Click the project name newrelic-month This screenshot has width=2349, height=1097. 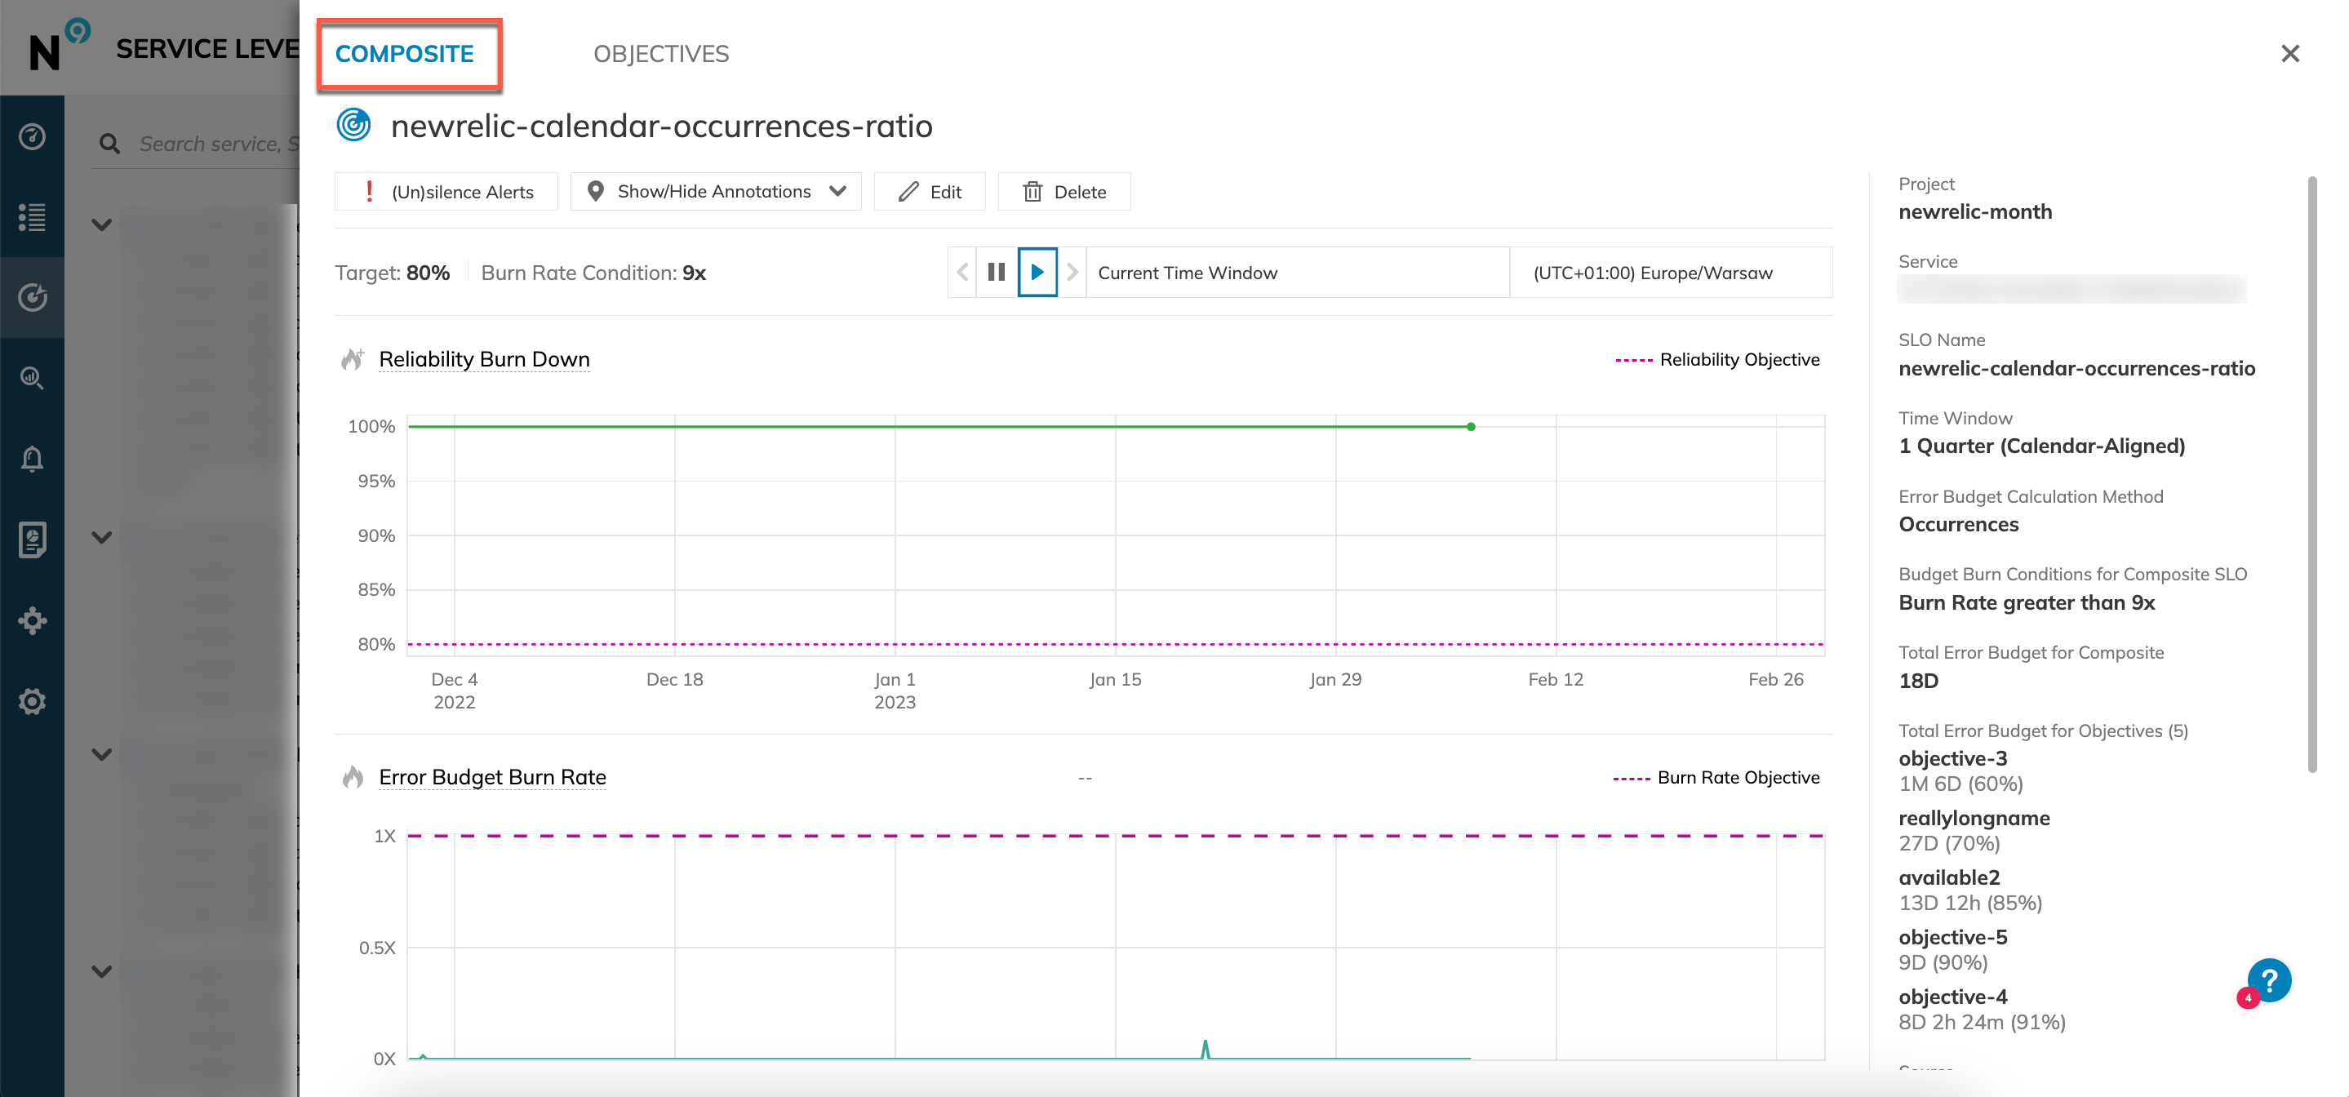[1975, 211]
